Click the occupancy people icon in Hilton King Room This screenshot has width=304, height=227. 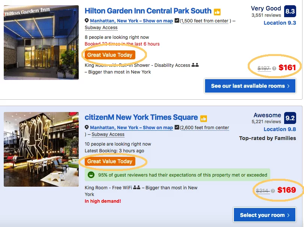(x=195, y=65)
